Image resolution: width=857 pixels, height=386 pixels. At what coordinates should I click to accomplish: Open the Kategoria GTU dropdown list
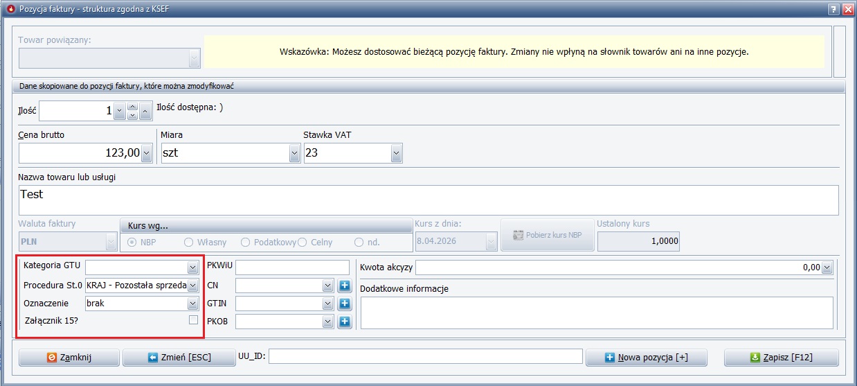coord(192,267)
